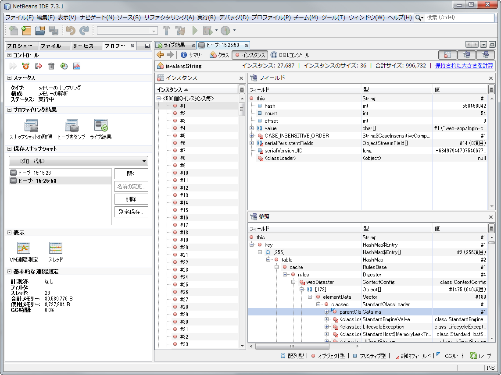Click ヒープをダンプ icon

(71, 125)
